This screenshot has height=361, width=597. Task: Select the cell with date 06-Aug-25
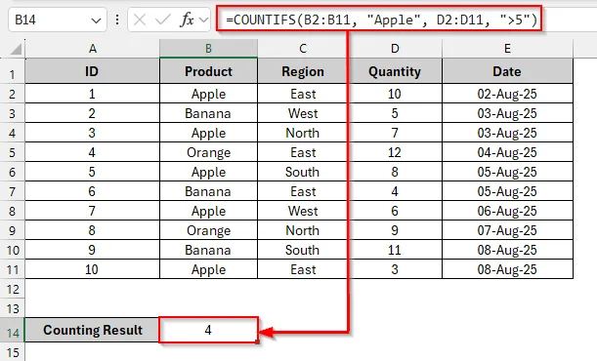(x=507, y=211)
